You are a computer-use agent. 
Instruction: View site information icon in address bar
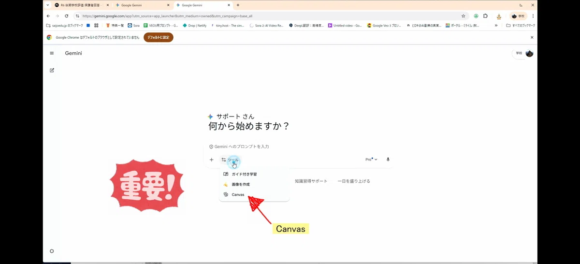[77, 16]
